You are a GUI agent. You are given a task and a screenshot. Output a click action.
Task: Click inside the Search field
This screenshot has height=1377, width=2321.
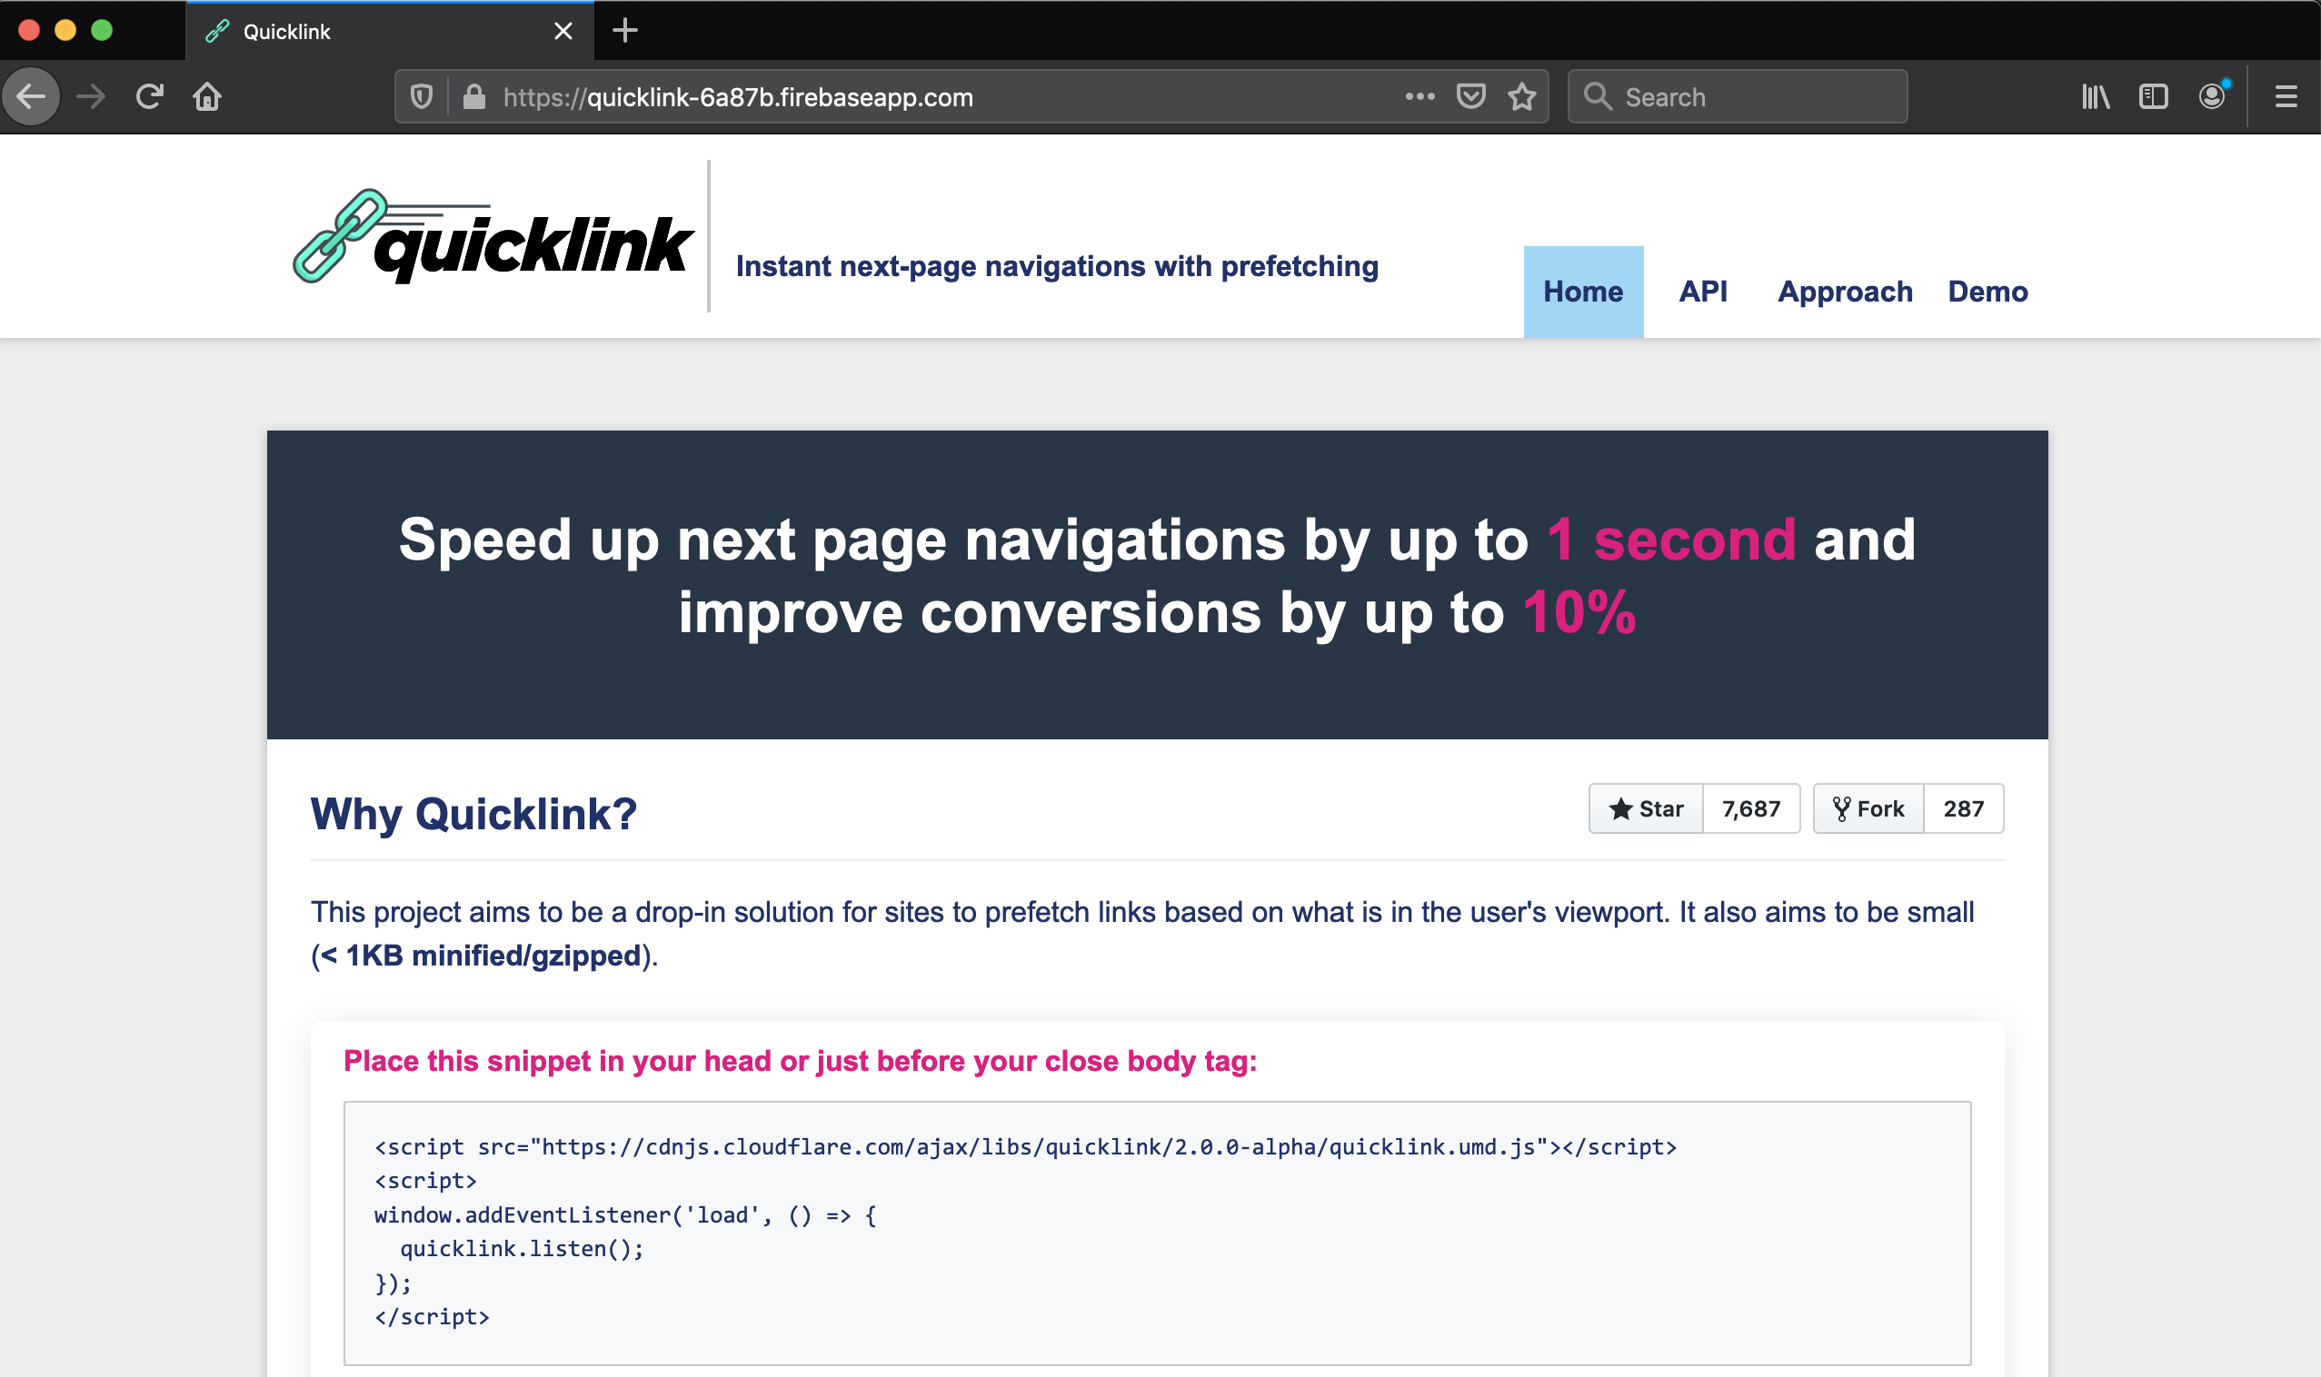click(1736, 95)
